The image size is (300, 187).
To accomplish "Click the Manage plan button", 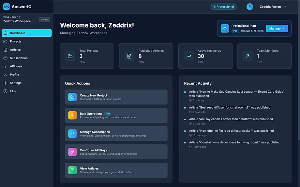I will tap(277, 28).
